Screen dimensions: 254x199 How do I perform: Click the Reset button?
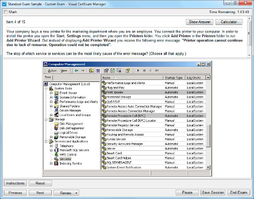point(40,183)
